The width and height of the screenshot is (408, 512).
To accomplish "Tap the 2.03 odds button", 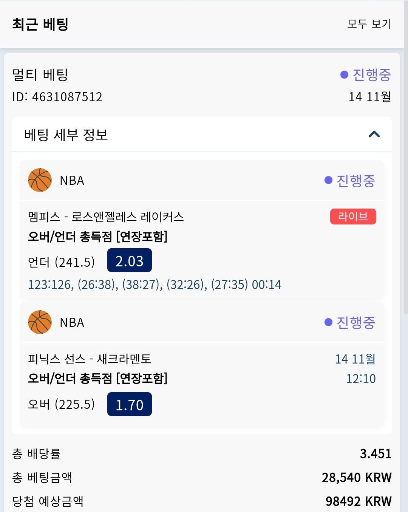I will [x=129, y=260].
